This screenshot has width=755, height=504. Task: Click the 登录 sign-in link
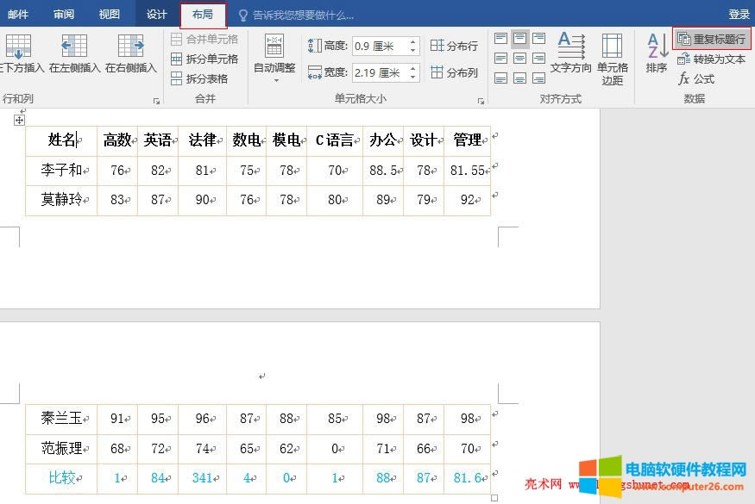point(738,14)
